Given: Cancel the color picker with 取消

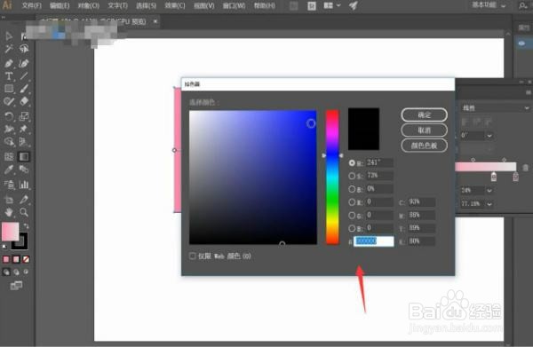Looking at the screenshot, I should pyautogui.click(x=425, y=130).
